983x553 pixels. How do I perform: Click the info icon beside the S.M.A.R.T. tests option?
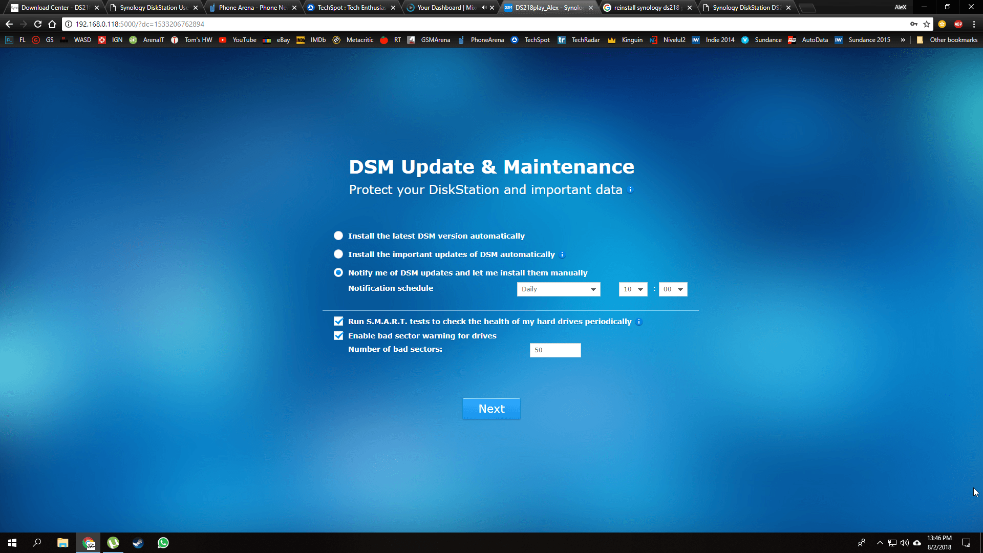pyautogui.click(x=639, y=322)
